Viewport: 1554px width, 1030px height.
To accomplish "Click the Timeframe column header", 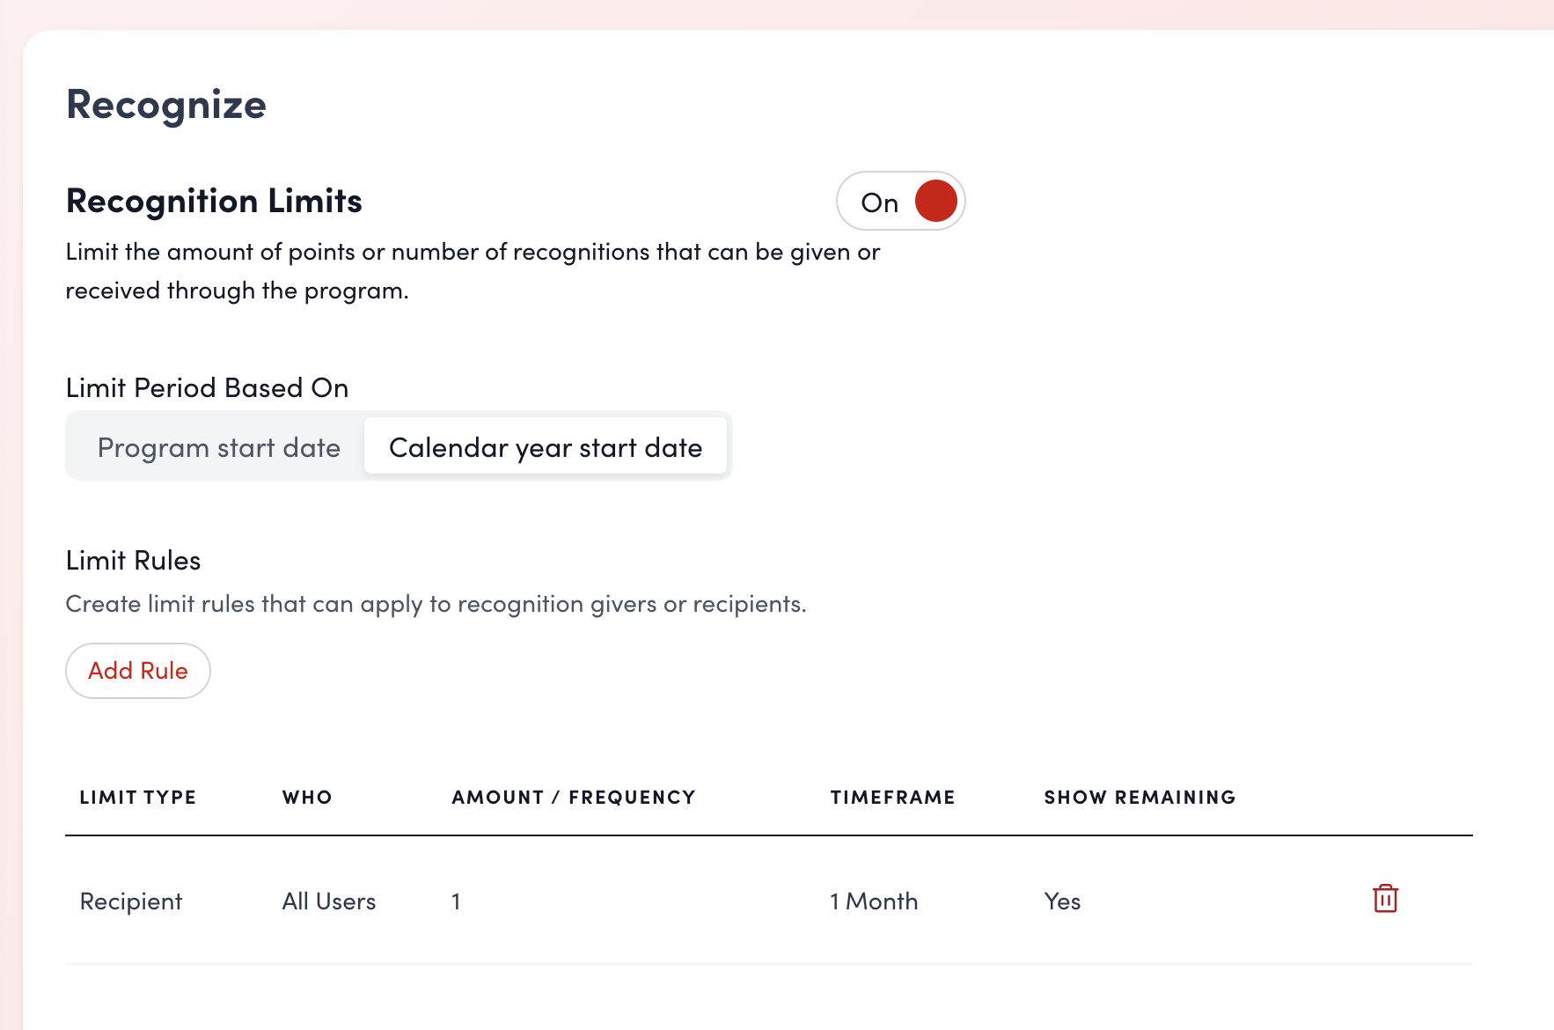I will pos(892,798).
